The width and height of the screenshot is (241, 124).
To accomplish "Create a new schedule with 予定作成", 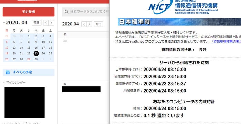I will click(x=29, y=12).
